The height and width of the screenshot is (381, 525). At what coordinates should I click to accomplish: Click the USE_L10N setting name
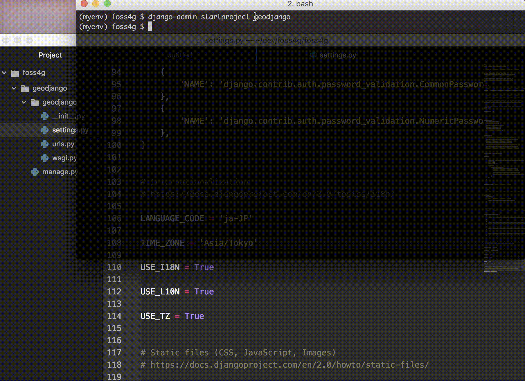click(x=160, y=292)
